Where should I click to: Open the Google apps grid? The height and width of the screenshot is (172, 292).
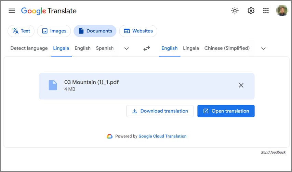(x=266, y=11)
